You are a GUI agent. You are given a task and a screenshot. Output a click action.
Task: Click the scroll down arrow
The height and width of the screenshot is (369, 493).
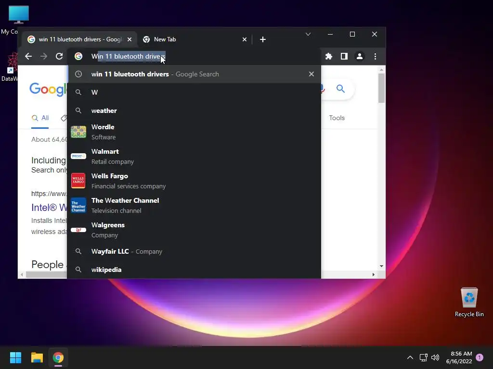pos(381,266)
